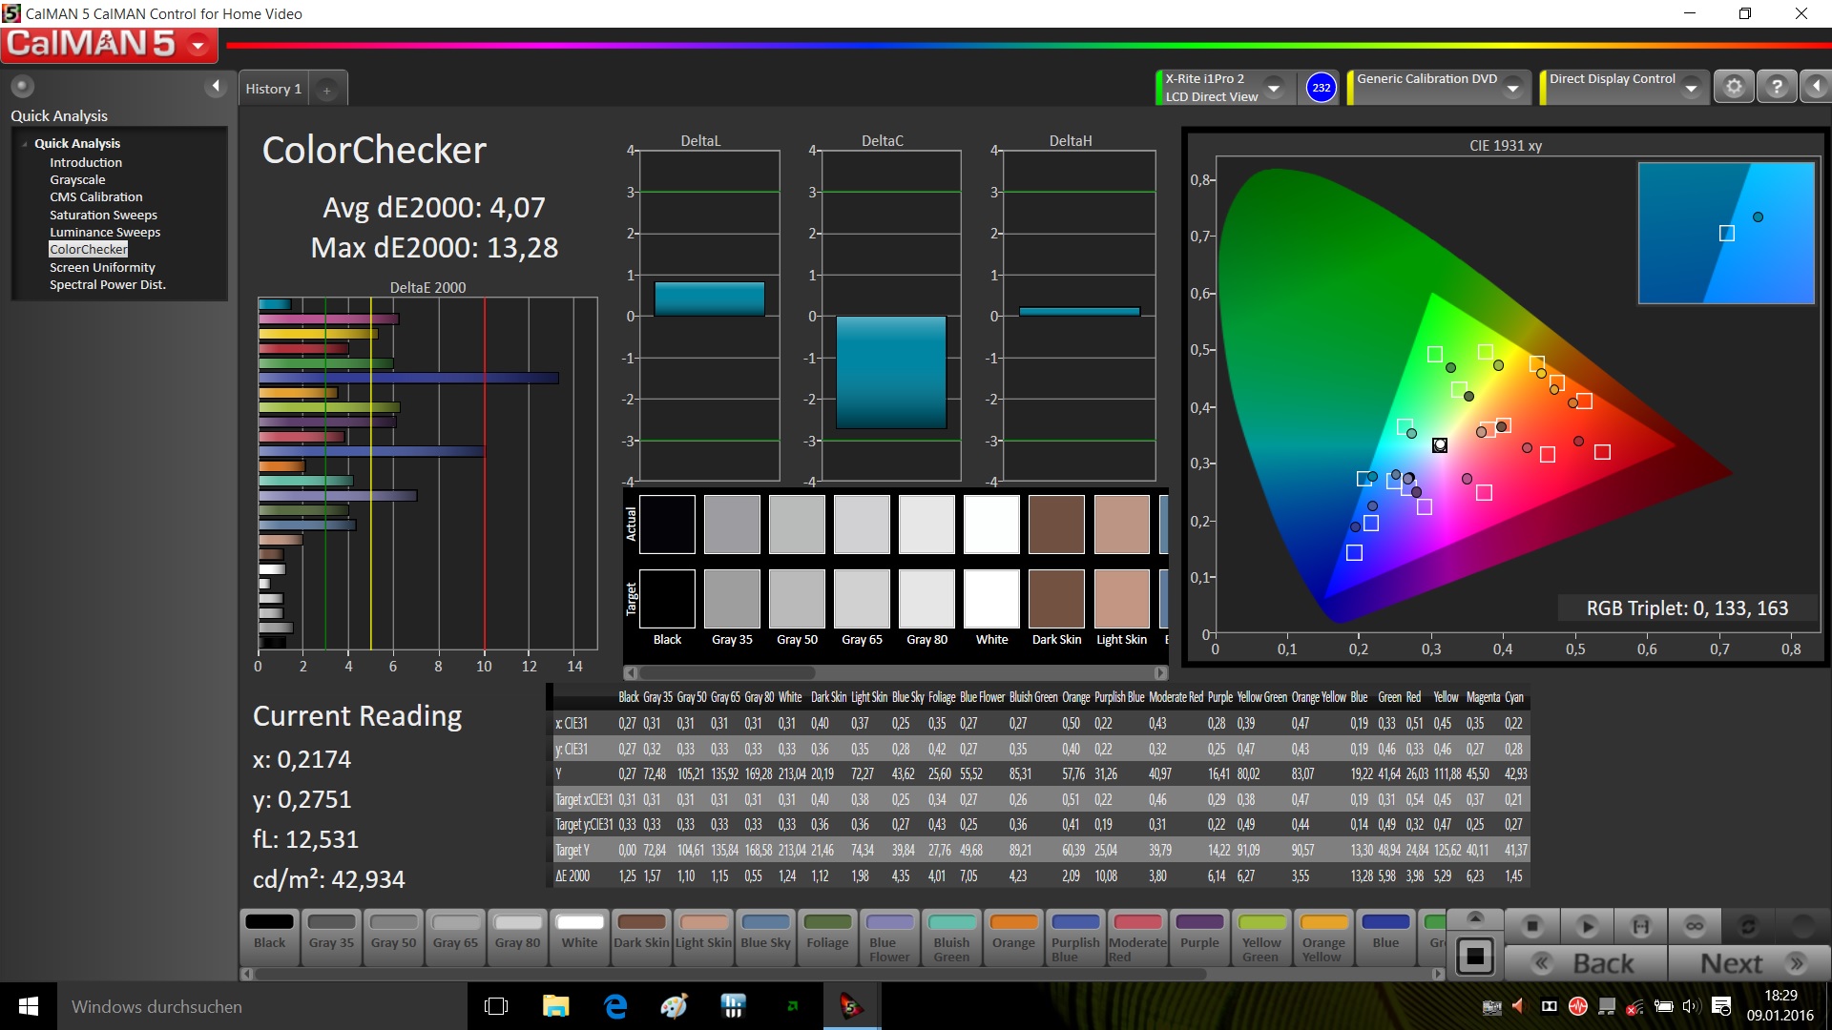This screenshot has width=1832, height=1030.
Task: Click the stop measurement icon
Action: pyautogui.click(x=1532, y=926)
